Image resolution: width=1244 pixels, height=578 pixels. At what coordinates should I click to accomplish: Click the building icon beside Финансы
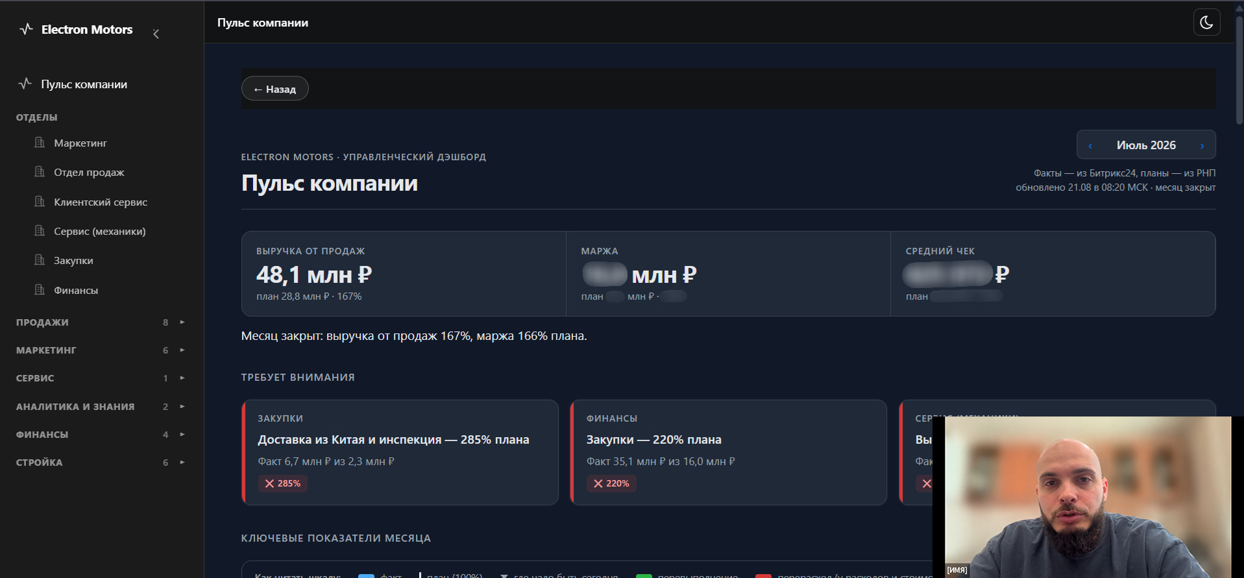click(40, 289)
